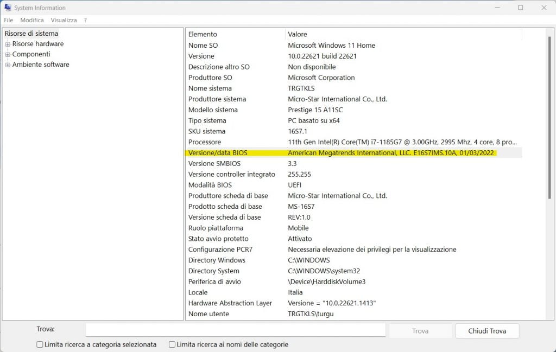
Task: Open the Modifica menu
Action: pyautogui.click(x=32, y=20)
